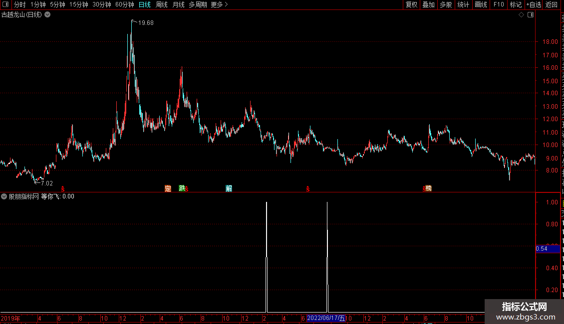The width and height of the screenshot is (564, 324).
Task: Add stock via +自选 button
Action: [534, 4]
